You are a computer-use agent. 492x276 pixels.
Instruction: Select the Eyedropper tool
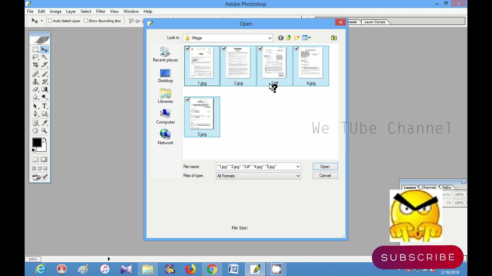click(45, 123)
